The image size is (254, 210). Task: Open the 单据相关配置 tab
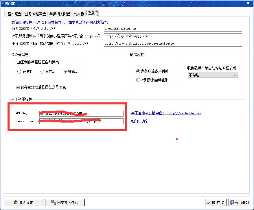(x=60, y=14)
